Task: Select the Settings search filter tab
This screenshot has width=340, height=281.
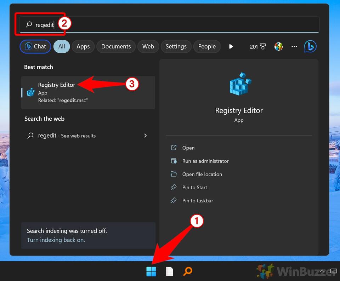Action: (176, 46)
